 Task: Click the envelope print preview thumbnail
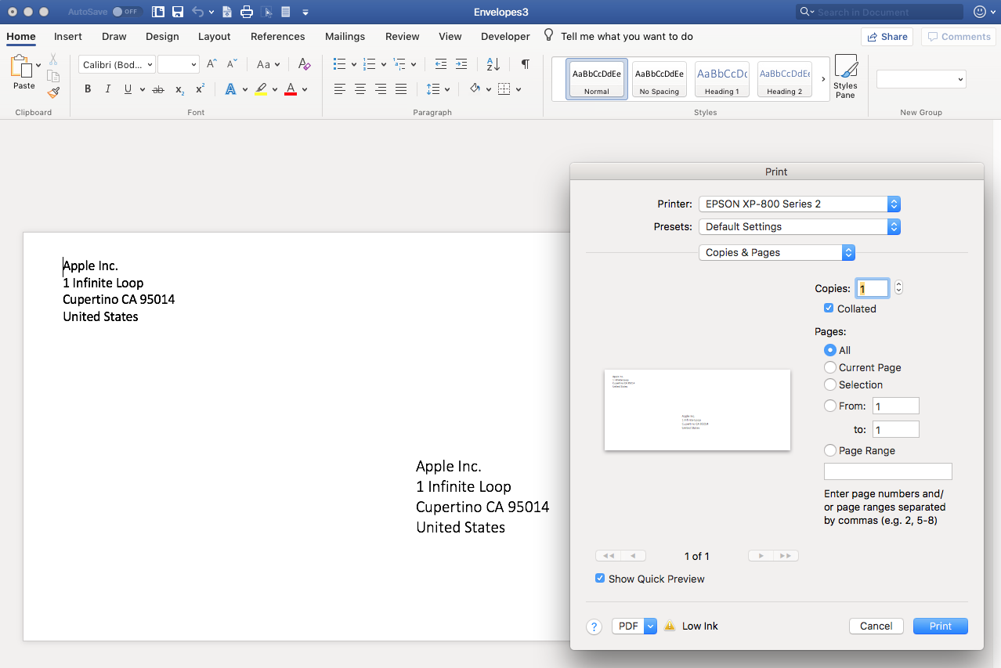point(697,410)
